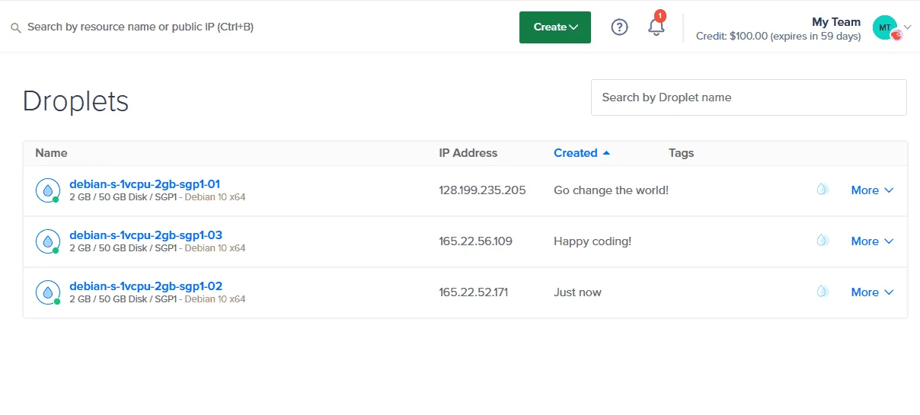Sort droplets by IP Address column
The height and width of the screenshot is (415, 920).
click(x=468, y=153)
